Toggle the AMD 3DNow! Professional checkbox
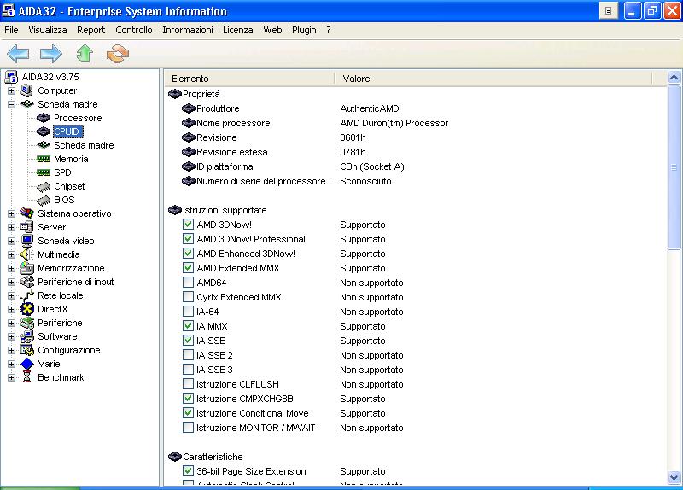 (x=188, y=239)
